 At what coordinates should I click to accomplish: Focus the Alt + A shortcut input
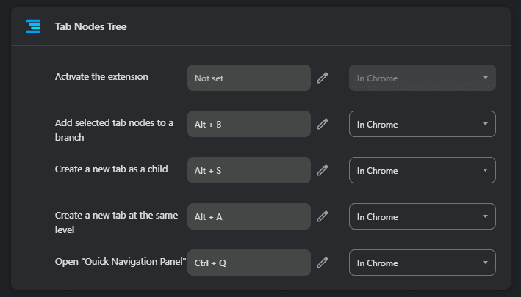click(248, 217)
